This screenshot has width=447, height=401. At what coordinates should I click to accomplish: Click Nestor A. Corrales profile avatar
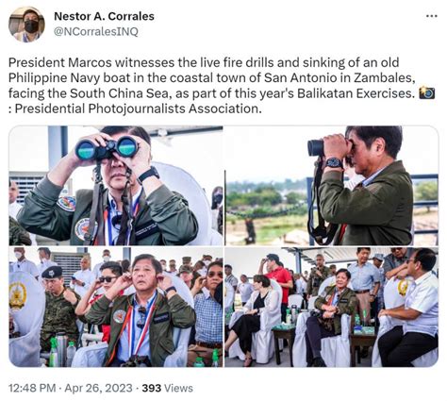tap(26, 25)
